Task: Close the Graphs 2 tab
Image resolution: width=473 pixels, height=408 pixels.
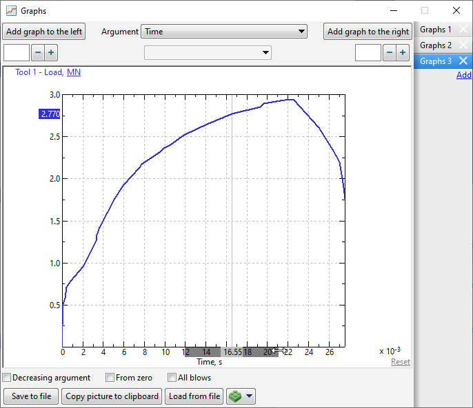Action: (463, 45)
